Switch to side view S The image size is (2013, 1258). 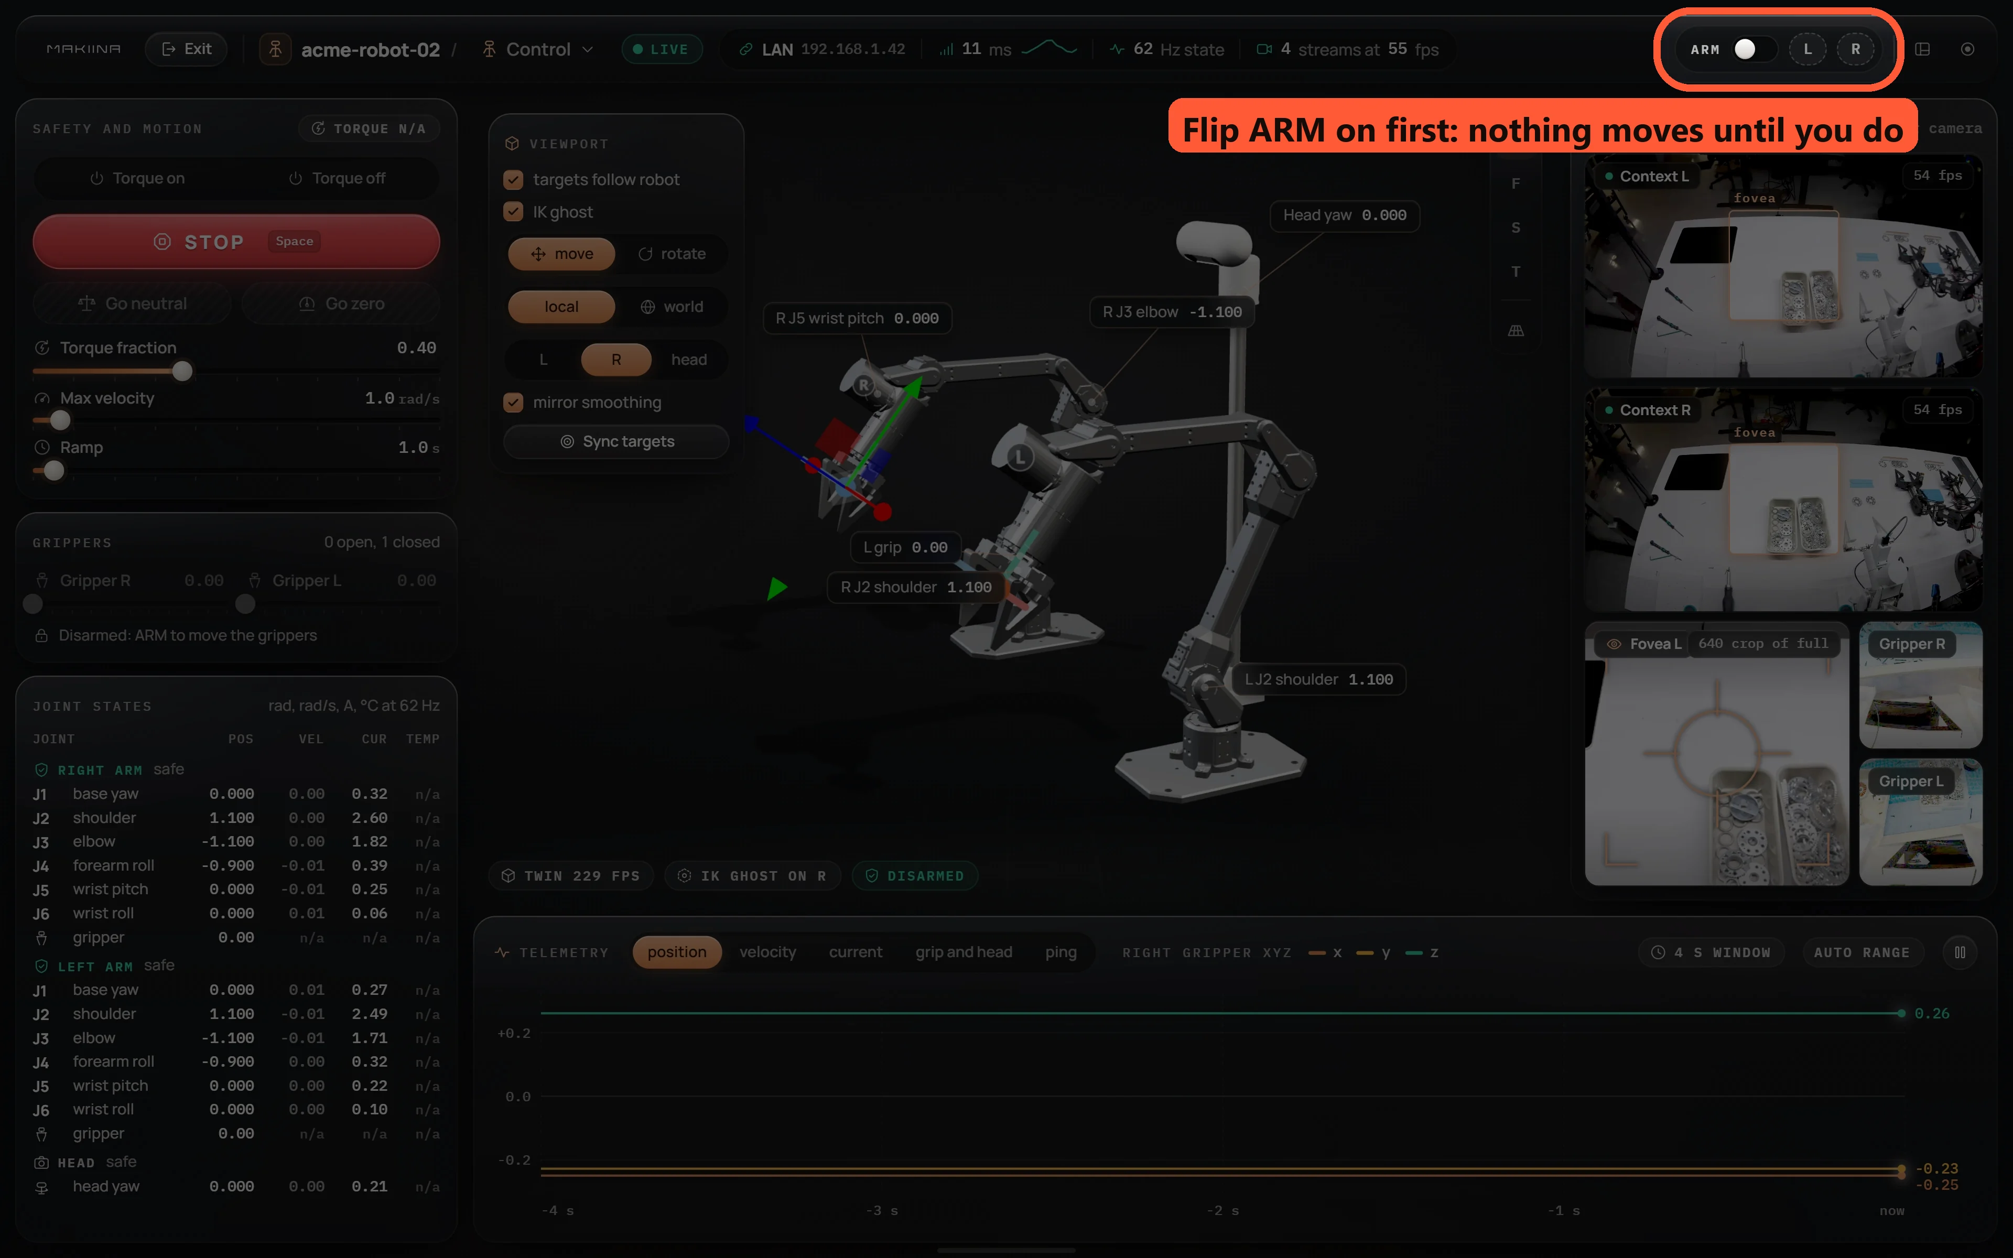[1516, 227]
